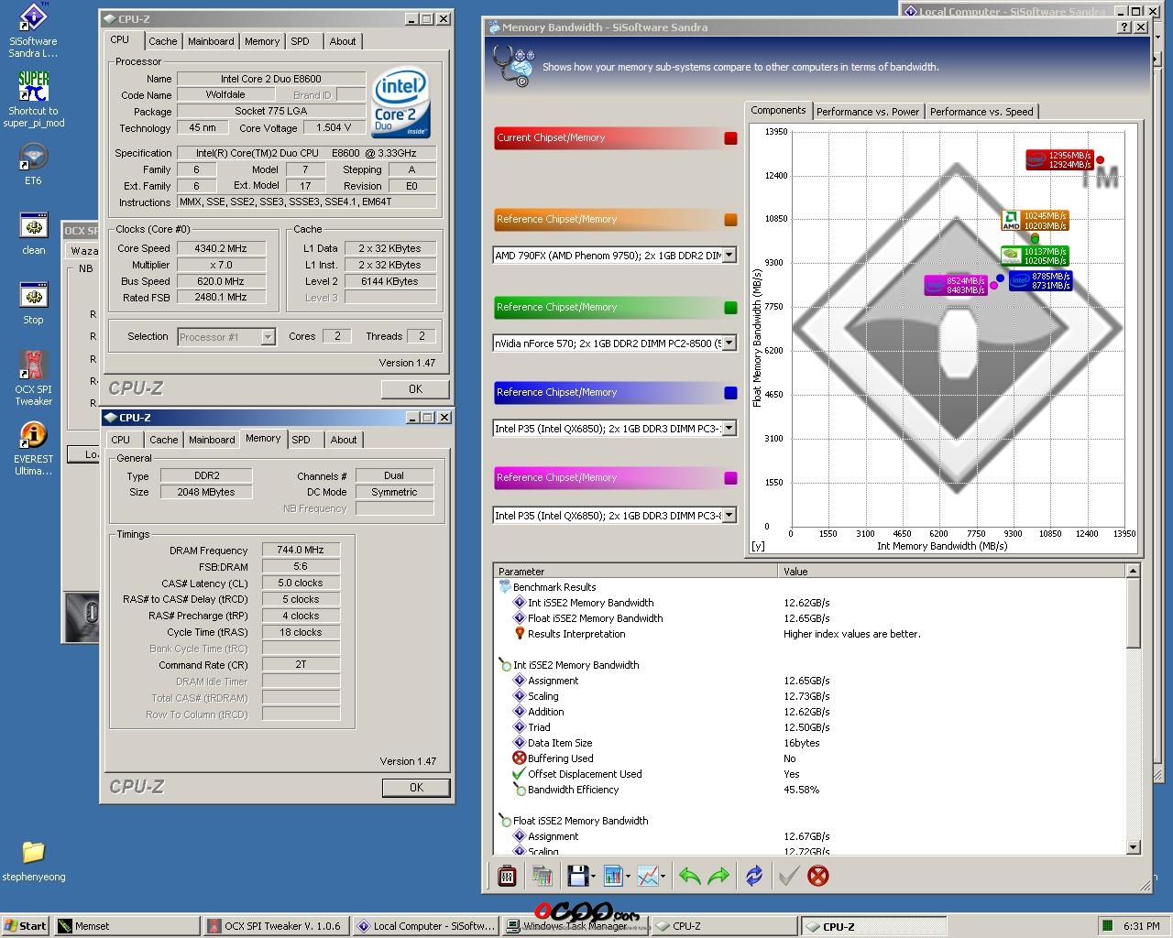The height and width of the screenshot is (938, 1173).
Task: Click results list scrollbar up arrow
Action: (1133, 571)
